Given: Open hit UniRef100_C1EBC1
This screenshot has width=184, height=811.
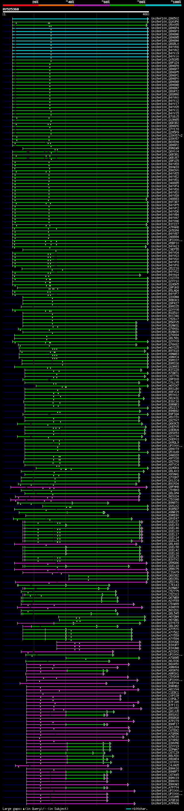Looking at the screenshot, I should pos(165,692).
